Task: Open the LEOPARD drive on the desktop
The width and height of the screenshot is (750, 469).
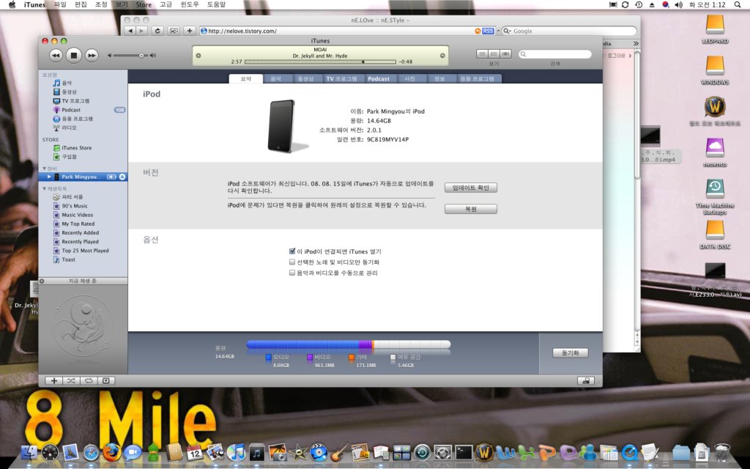Action: pos(715,29)
